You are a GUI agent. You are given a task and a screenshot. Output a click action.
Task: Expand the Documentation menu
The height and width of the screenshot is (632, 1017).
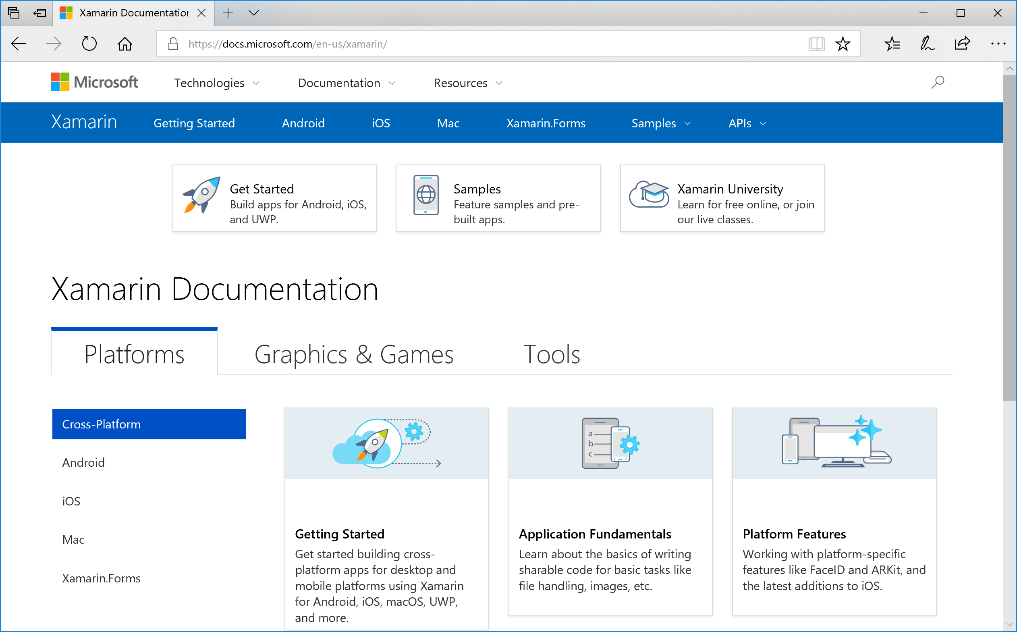coord(346,83)
